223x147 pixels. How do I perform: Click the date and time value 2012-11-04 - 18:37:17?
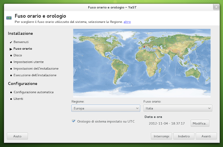[x=167, y=123]
